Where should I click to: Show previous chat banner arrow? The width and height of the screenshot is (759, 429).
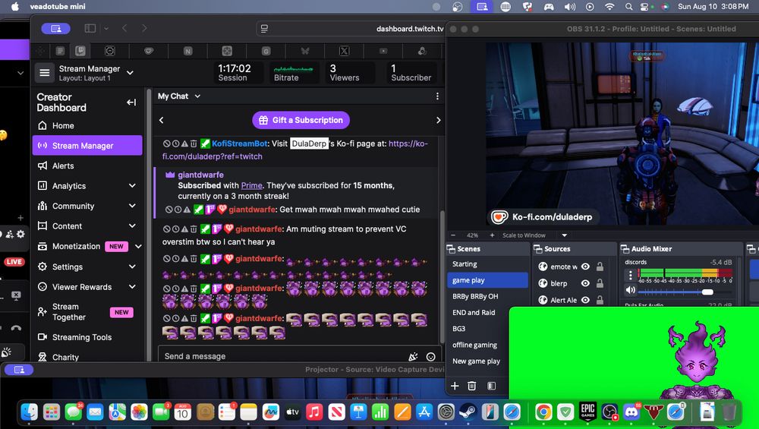tap(162, 120)
